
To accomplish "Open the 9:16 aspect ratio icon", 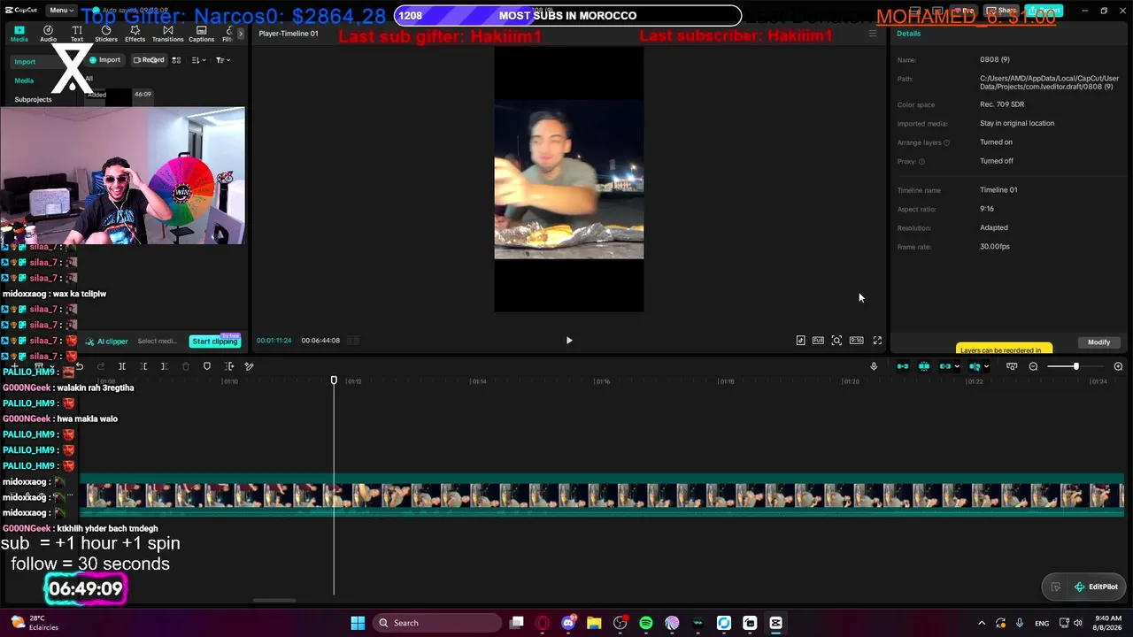I will (x=856, y=341).
